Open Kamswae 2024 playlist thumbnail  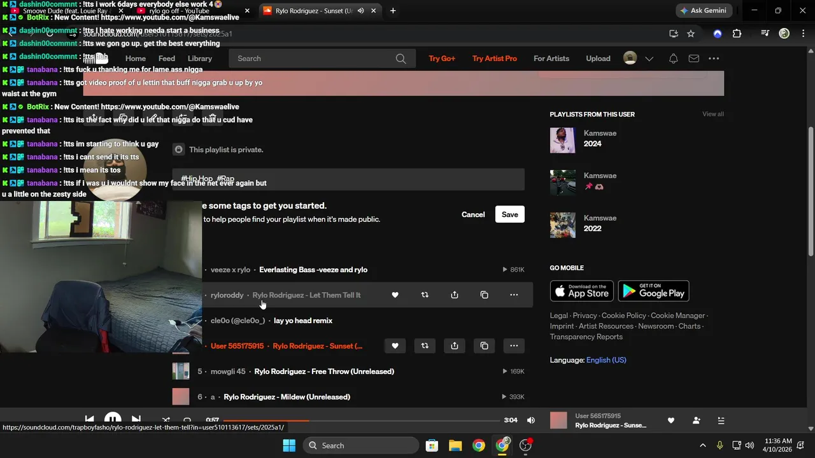click(563, 141)
